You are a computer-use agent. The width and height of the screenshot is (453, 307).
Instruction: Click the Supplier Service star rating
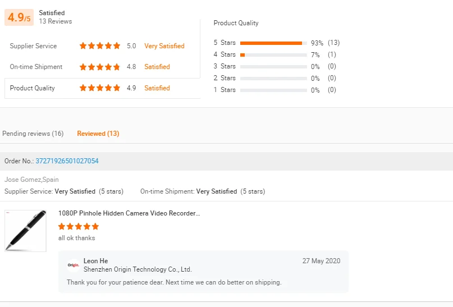tap(100, 46)
